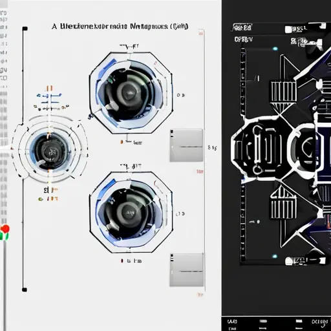331x331 pixels.
Task: Open the upper gray preview panel
Action: [186, 145]
